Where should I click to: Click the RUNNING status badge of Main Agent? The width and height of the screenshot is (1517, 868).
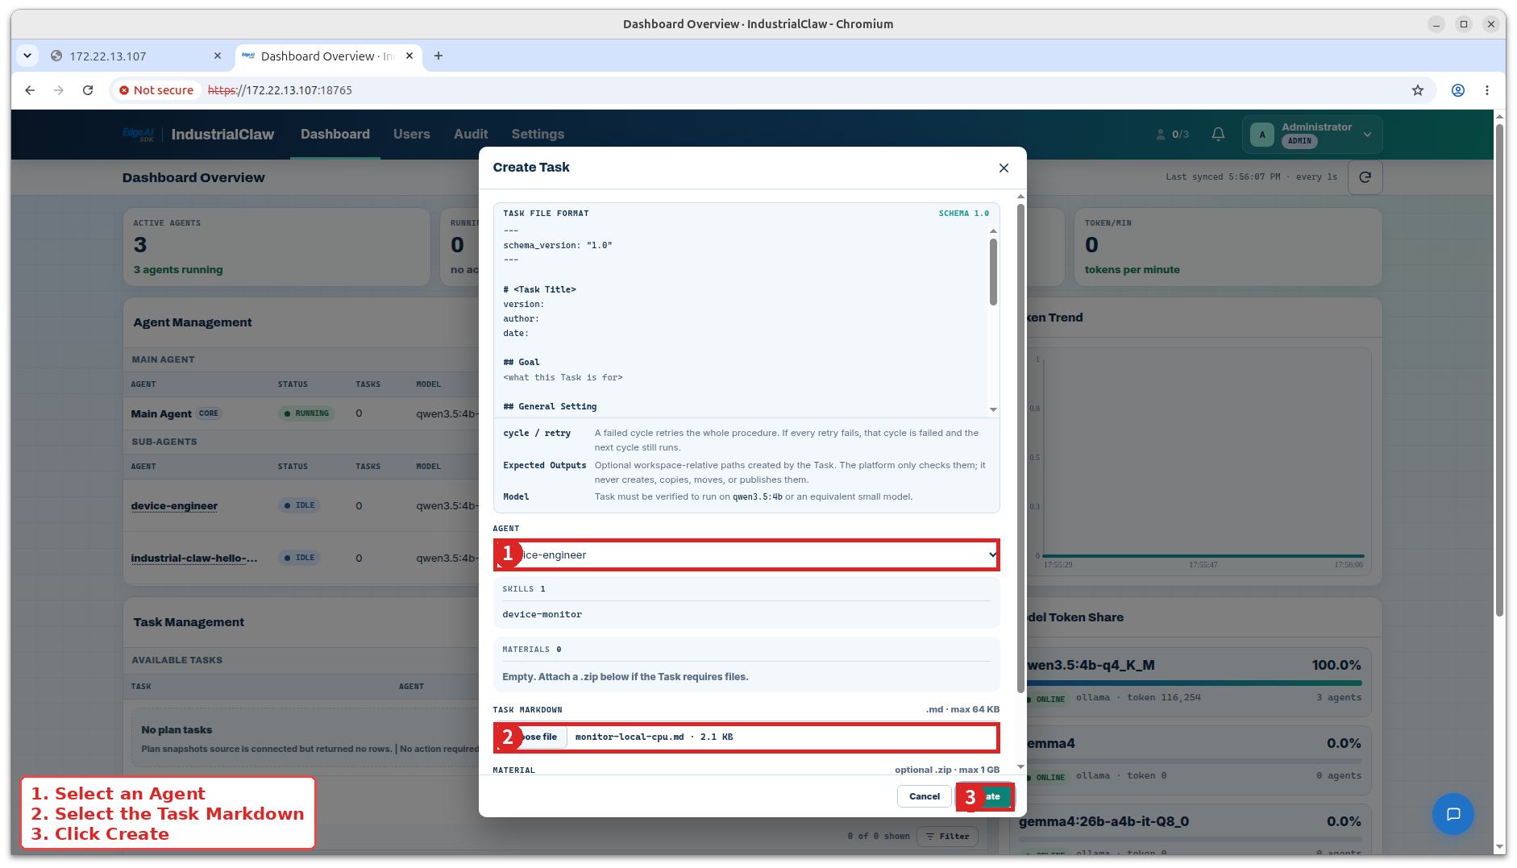[x=306, y=413]
